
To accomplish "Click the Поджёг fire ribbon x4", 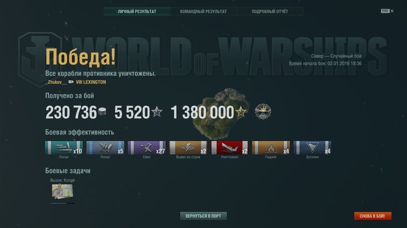I will [x=271, y=148].
